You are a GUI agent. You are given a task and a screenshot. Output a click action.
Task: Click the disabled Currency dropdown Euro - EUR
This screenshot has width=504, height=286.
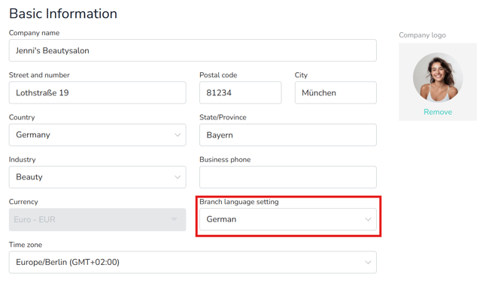coord(97,220)
